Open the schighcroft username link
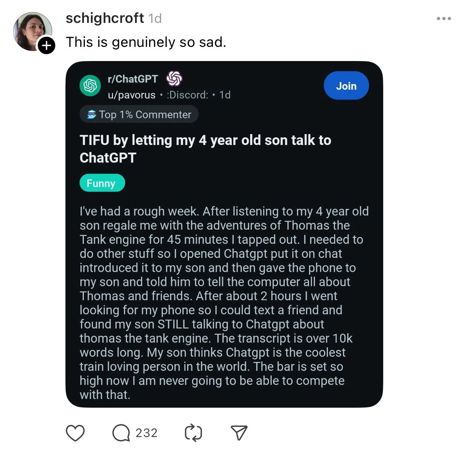This screenshot has height=456, width=469. point(105,18)
